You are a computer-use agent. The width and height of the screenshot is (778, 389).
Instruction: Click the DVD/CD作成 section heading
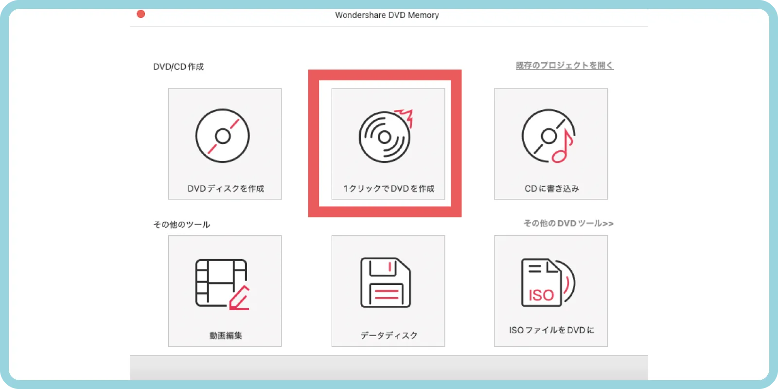point(178,67)
